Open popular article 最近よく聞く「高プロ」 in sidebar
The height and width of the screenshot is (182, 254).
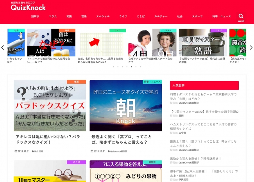(x=203, y=144)
